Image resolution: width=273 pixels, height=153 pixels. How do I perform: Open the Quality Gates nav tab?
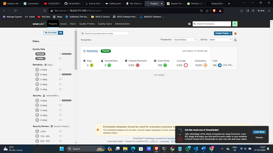pyautogui.click(x=105, y=24)
